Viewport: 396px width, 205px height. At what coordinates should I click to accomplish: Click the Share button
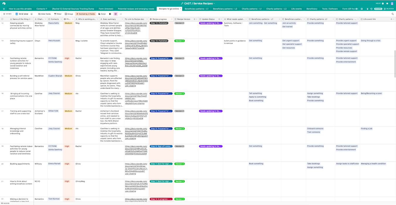(x=378, y=9)
